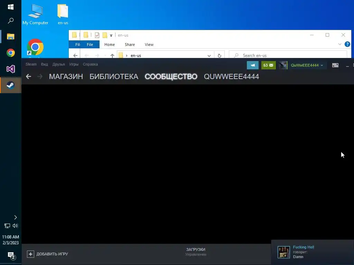Select the en-us folder on the desktop
The width and height of the screenshot is (354, 265).
click(x=63, y=14)
